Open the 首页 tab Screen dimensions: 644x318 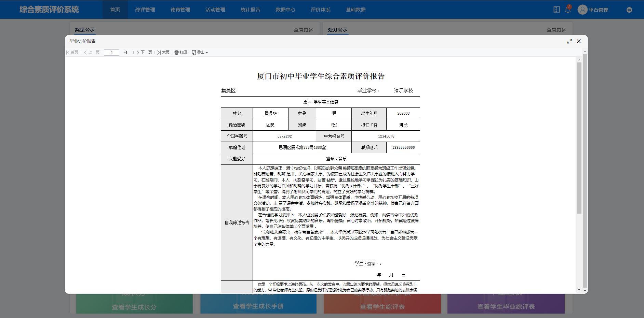pos(115,10)
